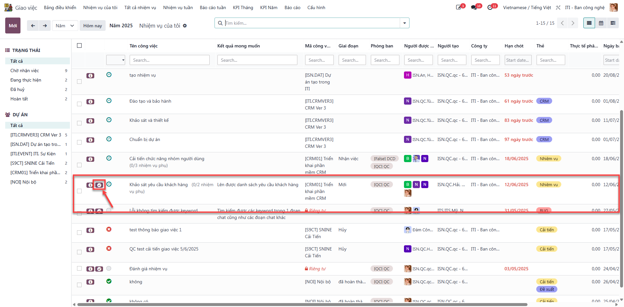The height and width of the screenshot is (307, 624).
Task: Click checkmark icon on 'Khảo sát yêu cầu khách hàng'
Action: click(x=99, y=185)
